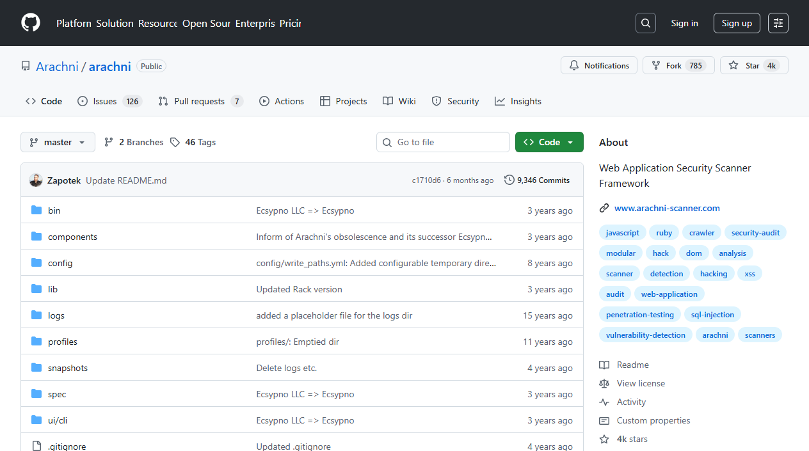Click the Pricing header link

click(290, 23)
